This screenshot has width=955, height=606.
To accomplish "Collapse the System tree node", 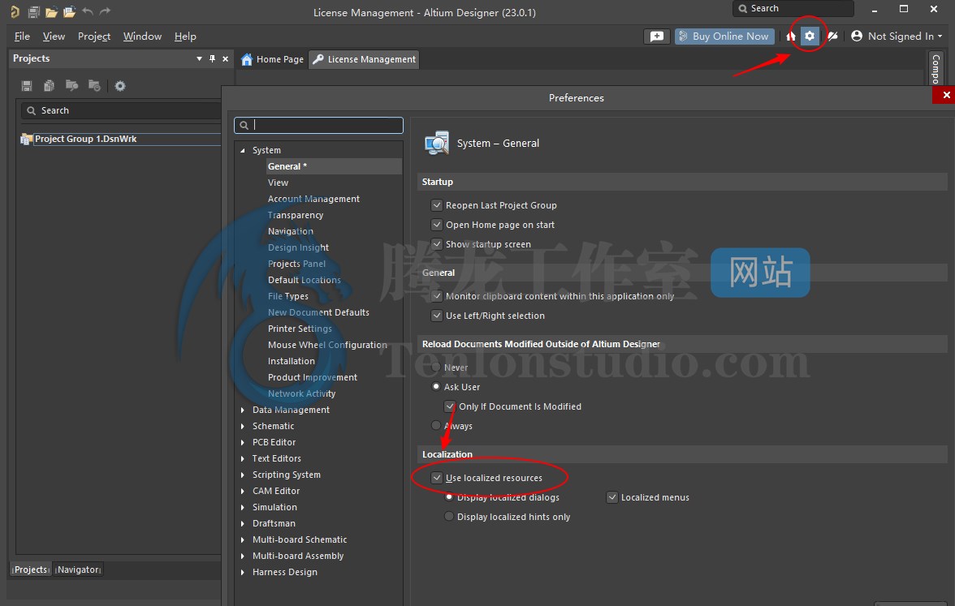I will pos(242,150).
